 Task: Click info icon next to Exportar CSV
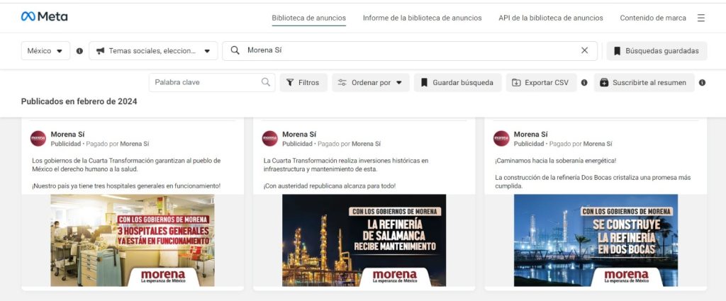[x=584, y=83]
